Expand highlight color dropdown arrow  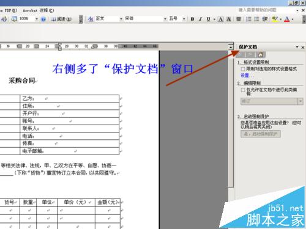[x=280, y=19]
